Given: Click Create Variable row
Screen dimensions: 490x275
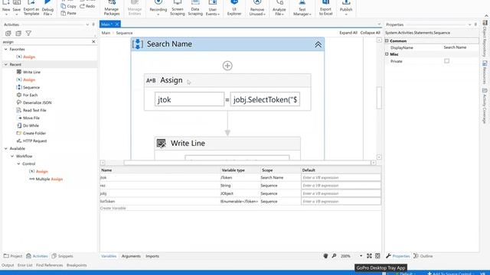Looking at the screenshot, I should [113, 209].
